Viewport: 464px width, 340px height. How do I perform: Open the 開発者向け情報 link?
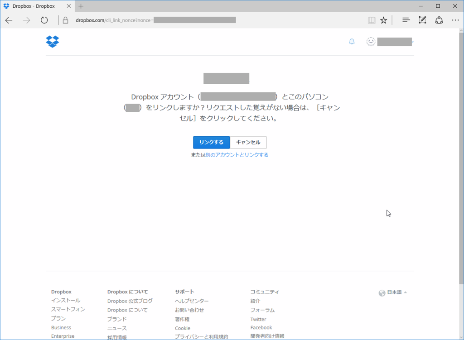coord(267,336)
